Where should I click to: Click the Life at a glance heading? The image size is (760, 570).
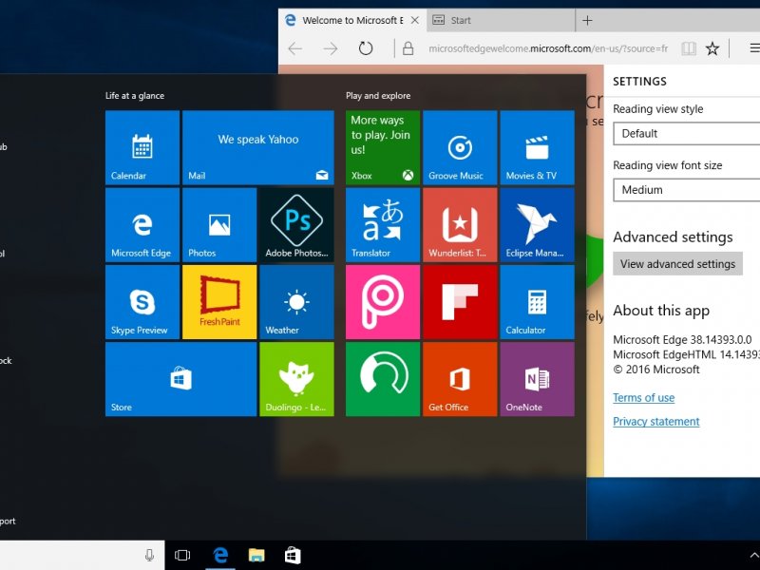tap(135, 96)
